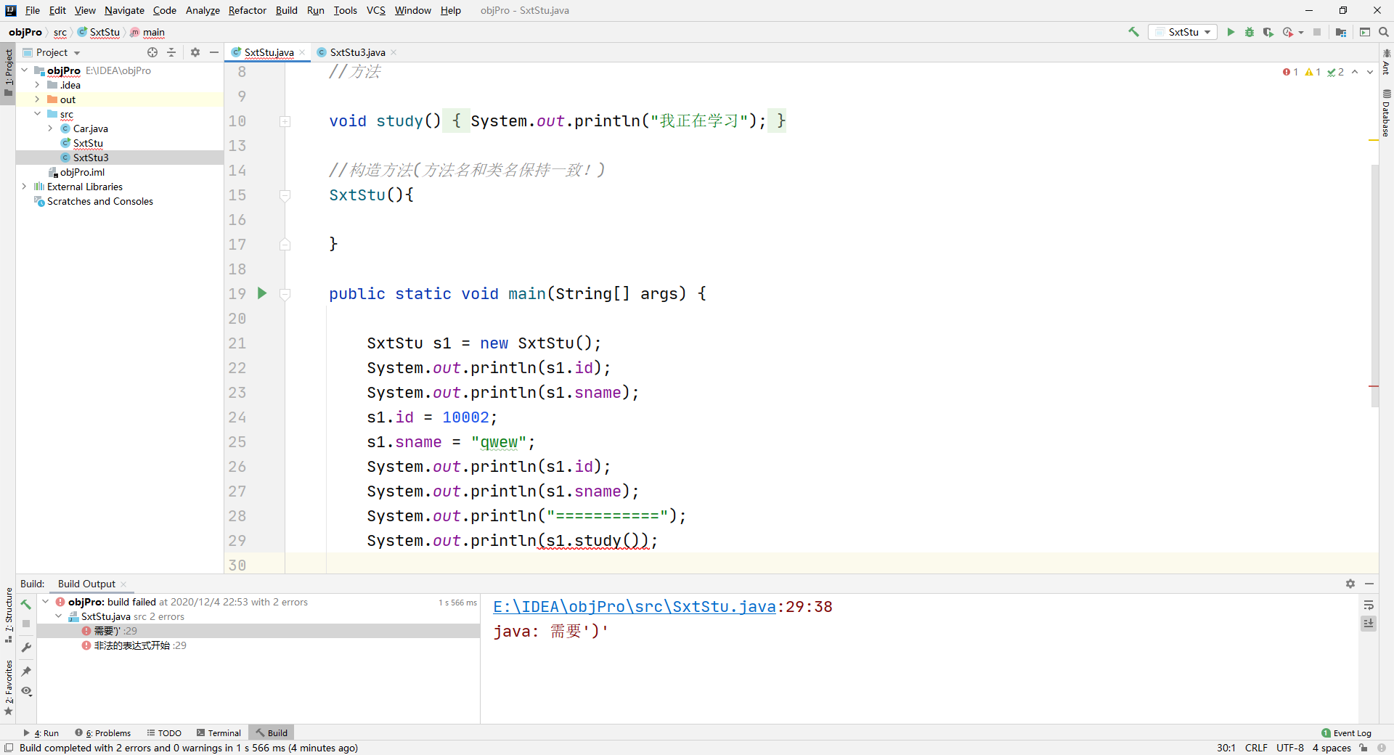1394x755 pixels.
Task: Open Project panel settings gear
Action: coord(195,52)
